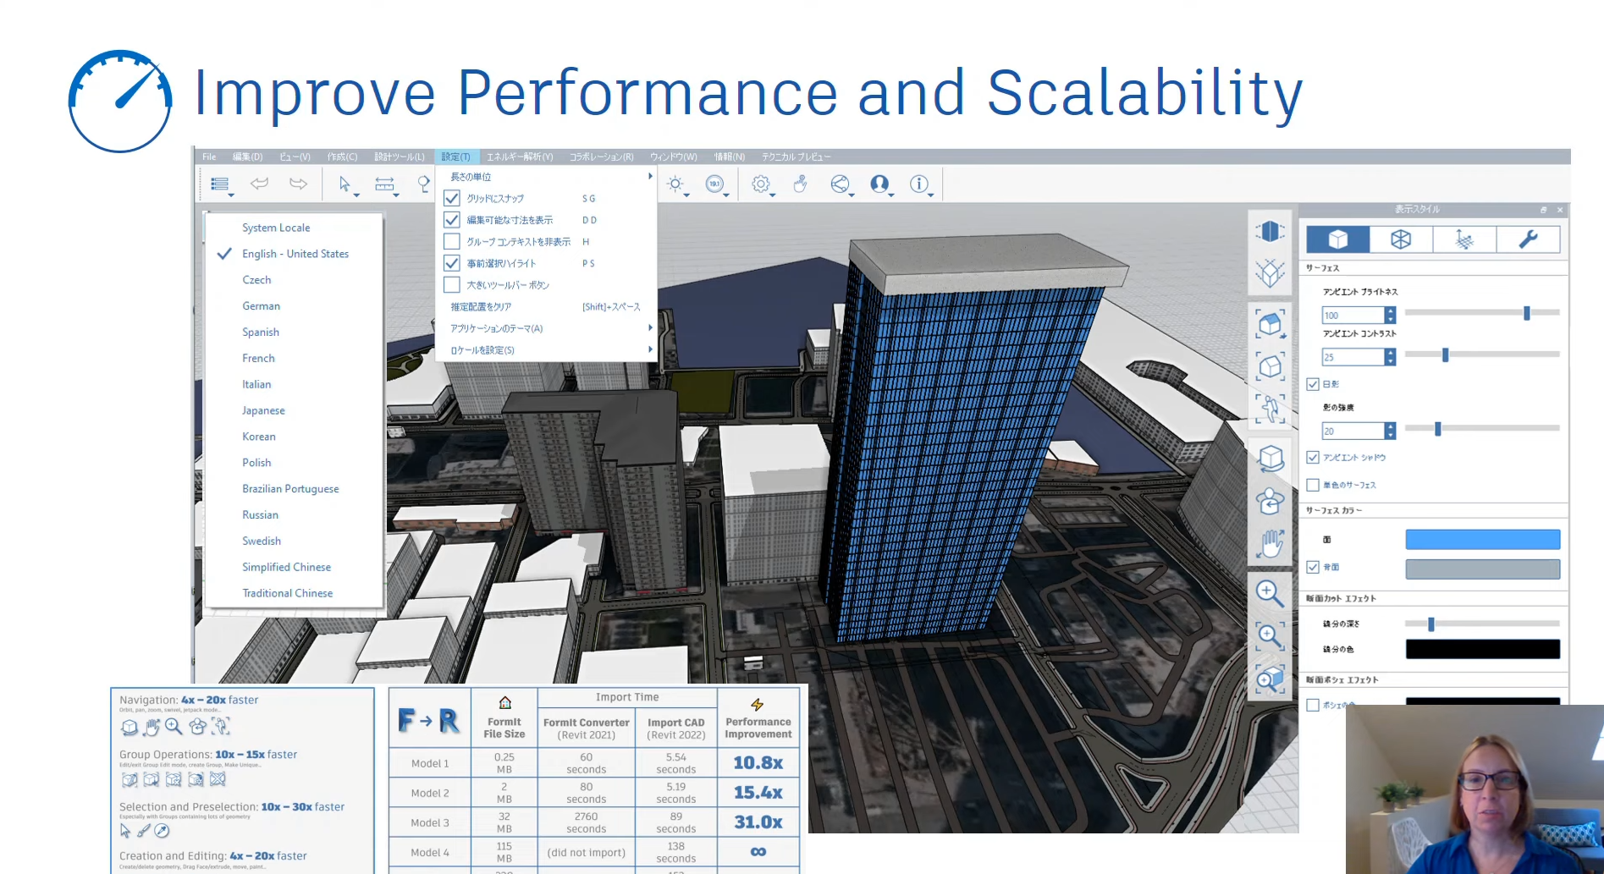Screen dimensions: 1604x874
Task: Open the sun and shadows toolbar icon
Action: pos(675,184)
